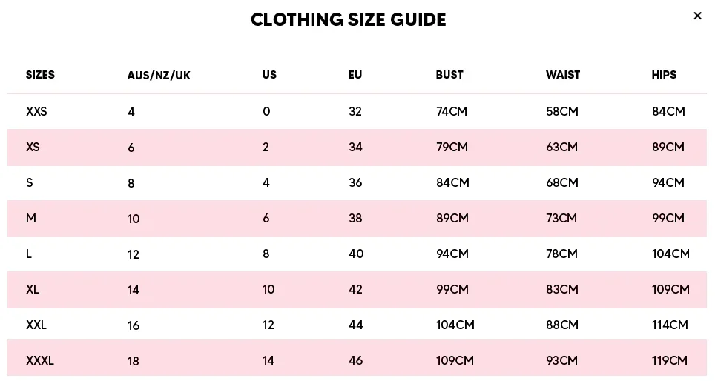Screen dimensions: 715x381
Task: Select the XXXL size row label
Action: (x=39, y=360)
